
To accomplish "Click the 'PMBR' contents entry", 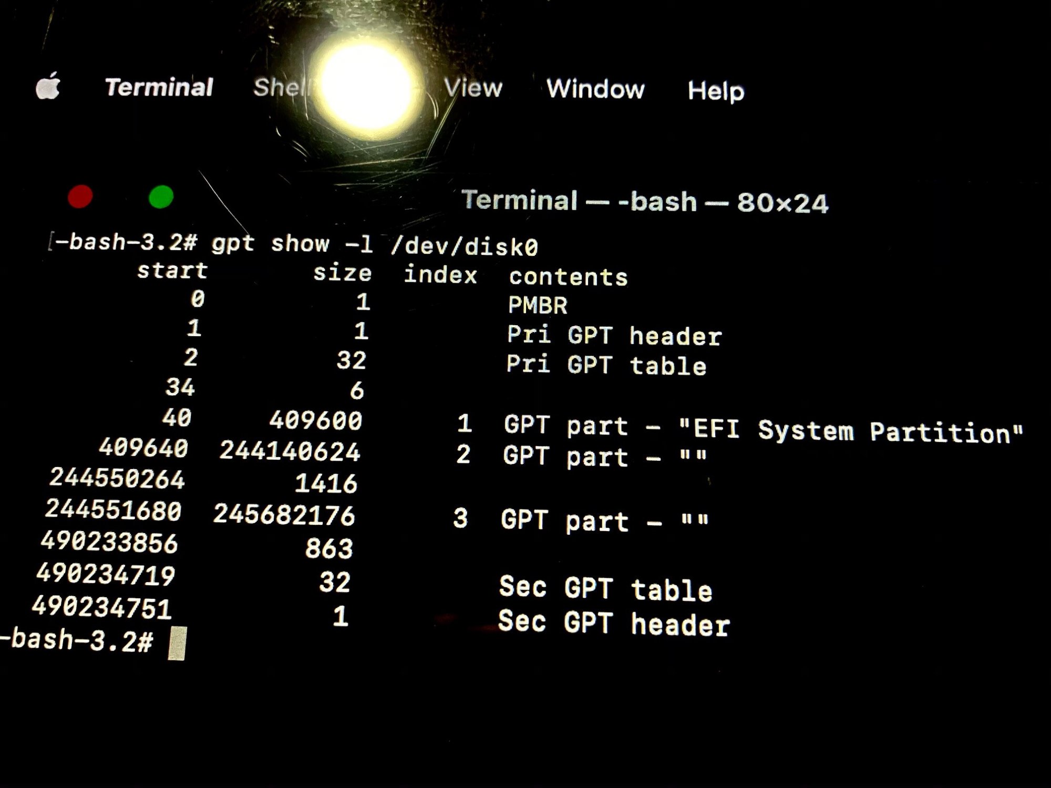I will [x=538, y=305].
